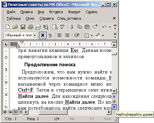Apply the highlighter marker color
This screenshot has height=123, width=154.
pos(98,35)
